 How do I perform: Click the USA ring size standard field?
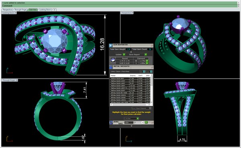[x=129, y=122]
